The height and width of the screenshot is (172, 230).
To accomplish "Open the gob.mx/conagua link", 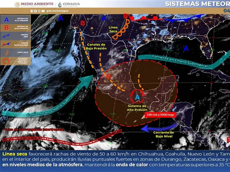I will click(x=55, y=11).
